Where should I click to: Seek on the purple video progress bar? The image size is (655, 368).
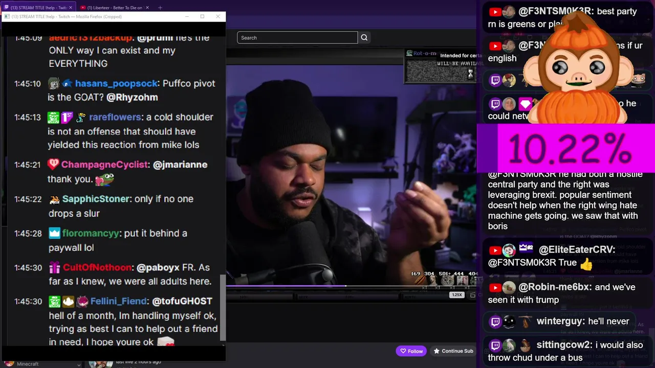pyautogui.click(x=351, y=286)
